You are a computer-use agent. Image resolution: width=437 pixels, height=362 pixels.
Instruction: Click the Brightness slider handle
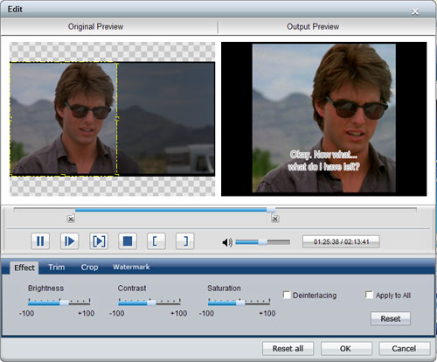click(x=64, y=303)
